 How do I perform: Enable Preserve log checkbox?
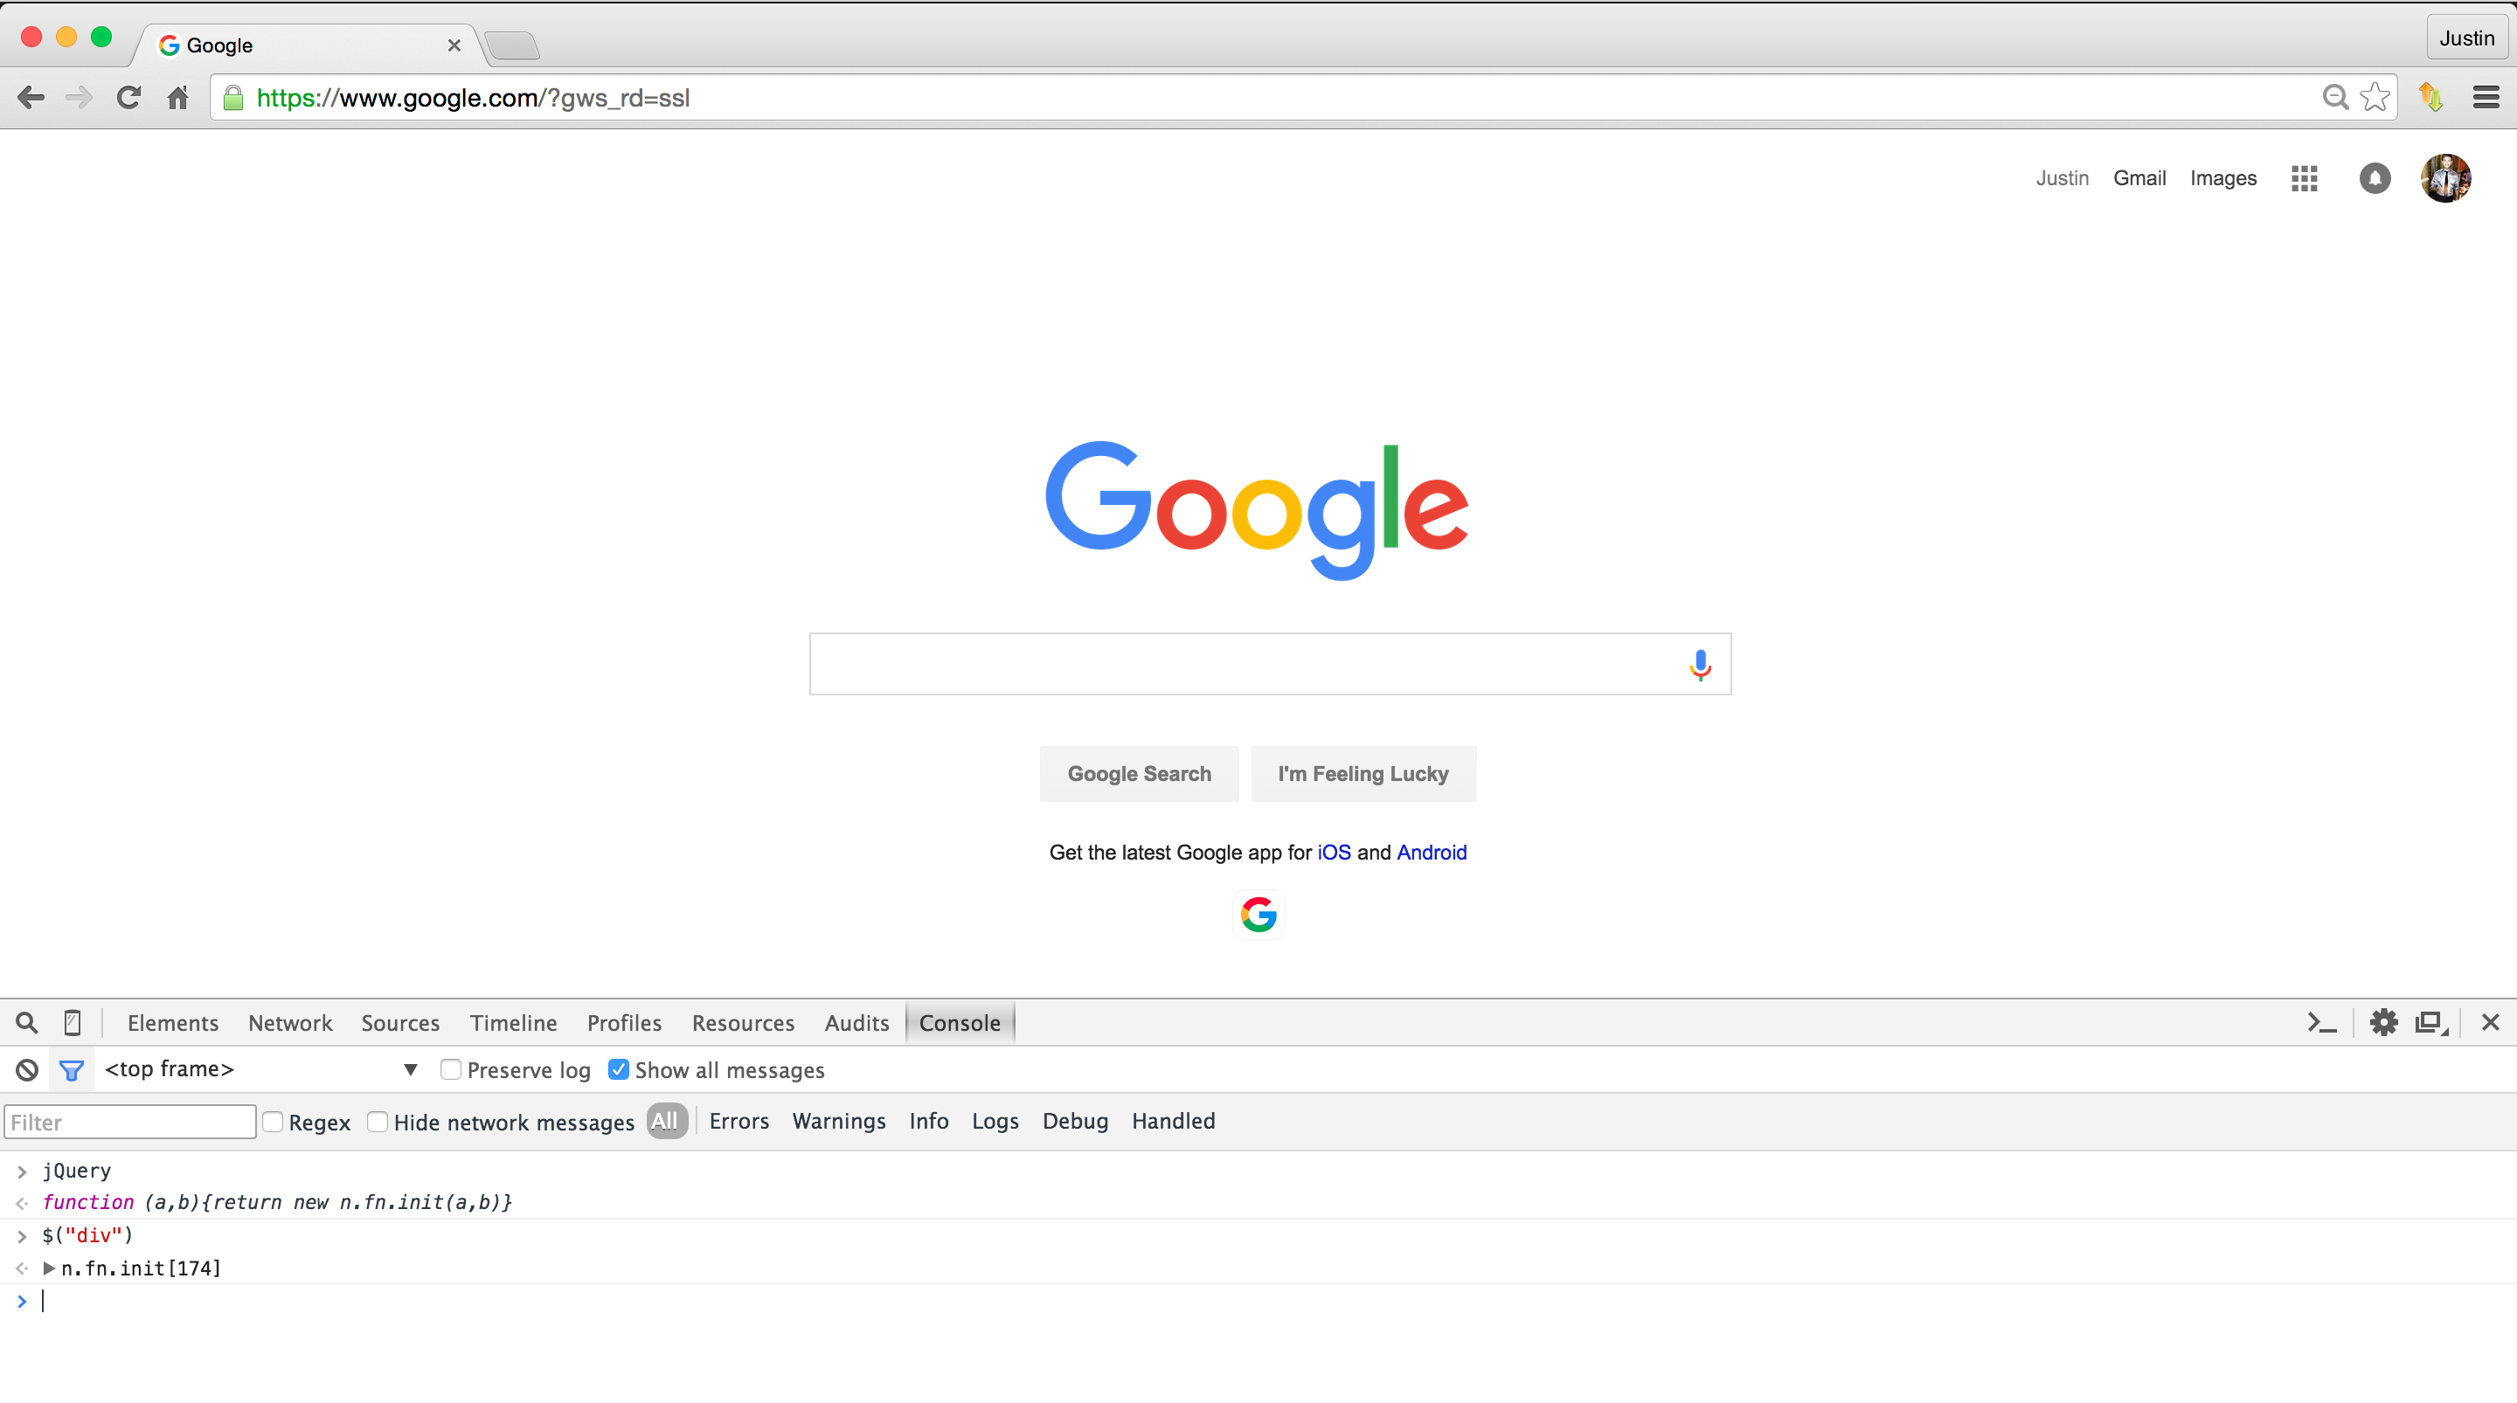(x=450, y=1070)
